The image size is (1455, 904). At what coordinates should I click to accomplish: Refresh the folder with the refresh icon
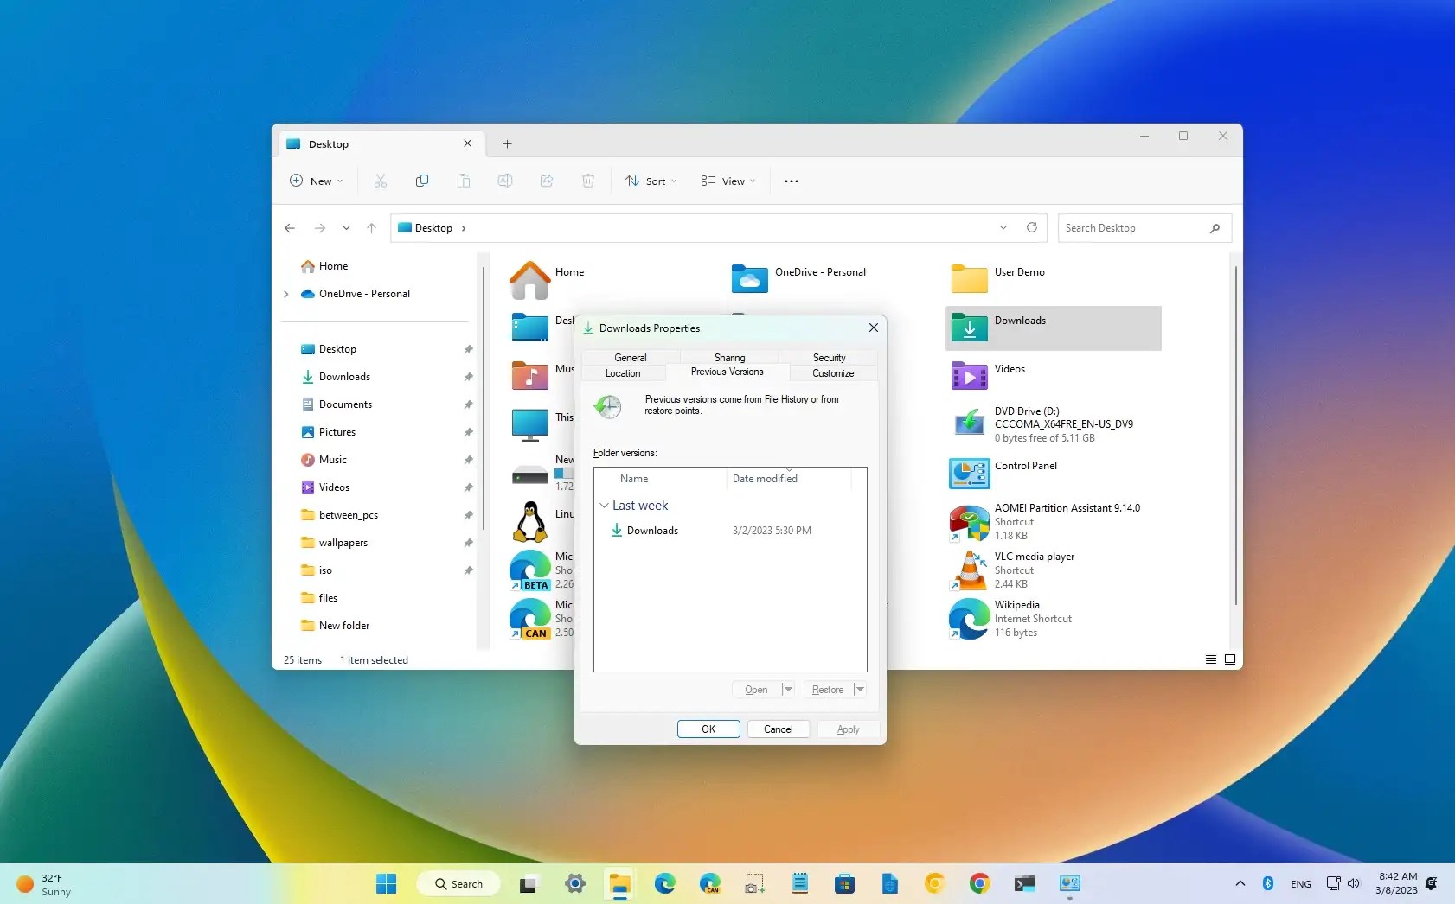[1032, 227]
